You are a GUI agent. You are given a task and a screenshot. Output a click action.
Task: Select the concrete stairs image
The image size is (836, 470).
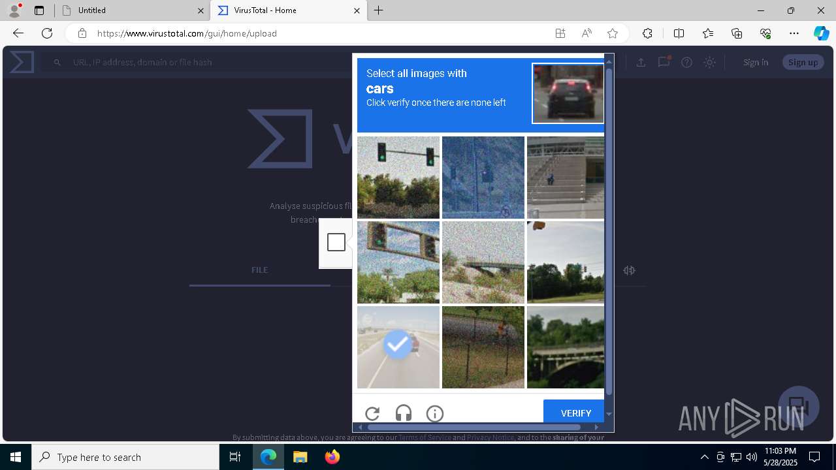point(566,178)
